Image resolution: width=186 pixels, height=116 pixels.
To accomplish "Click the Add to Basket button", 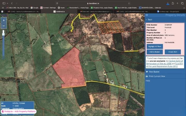I will pos(155,52).
